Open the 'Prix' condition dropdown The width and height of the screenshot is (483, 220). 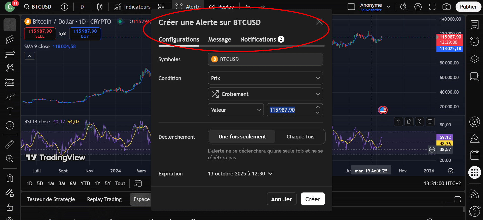click(265, 78)
